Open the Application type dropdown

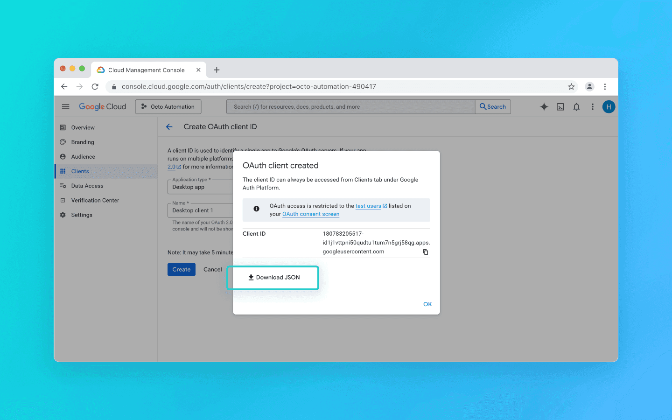pyautogui.click(x=200, y=187)
